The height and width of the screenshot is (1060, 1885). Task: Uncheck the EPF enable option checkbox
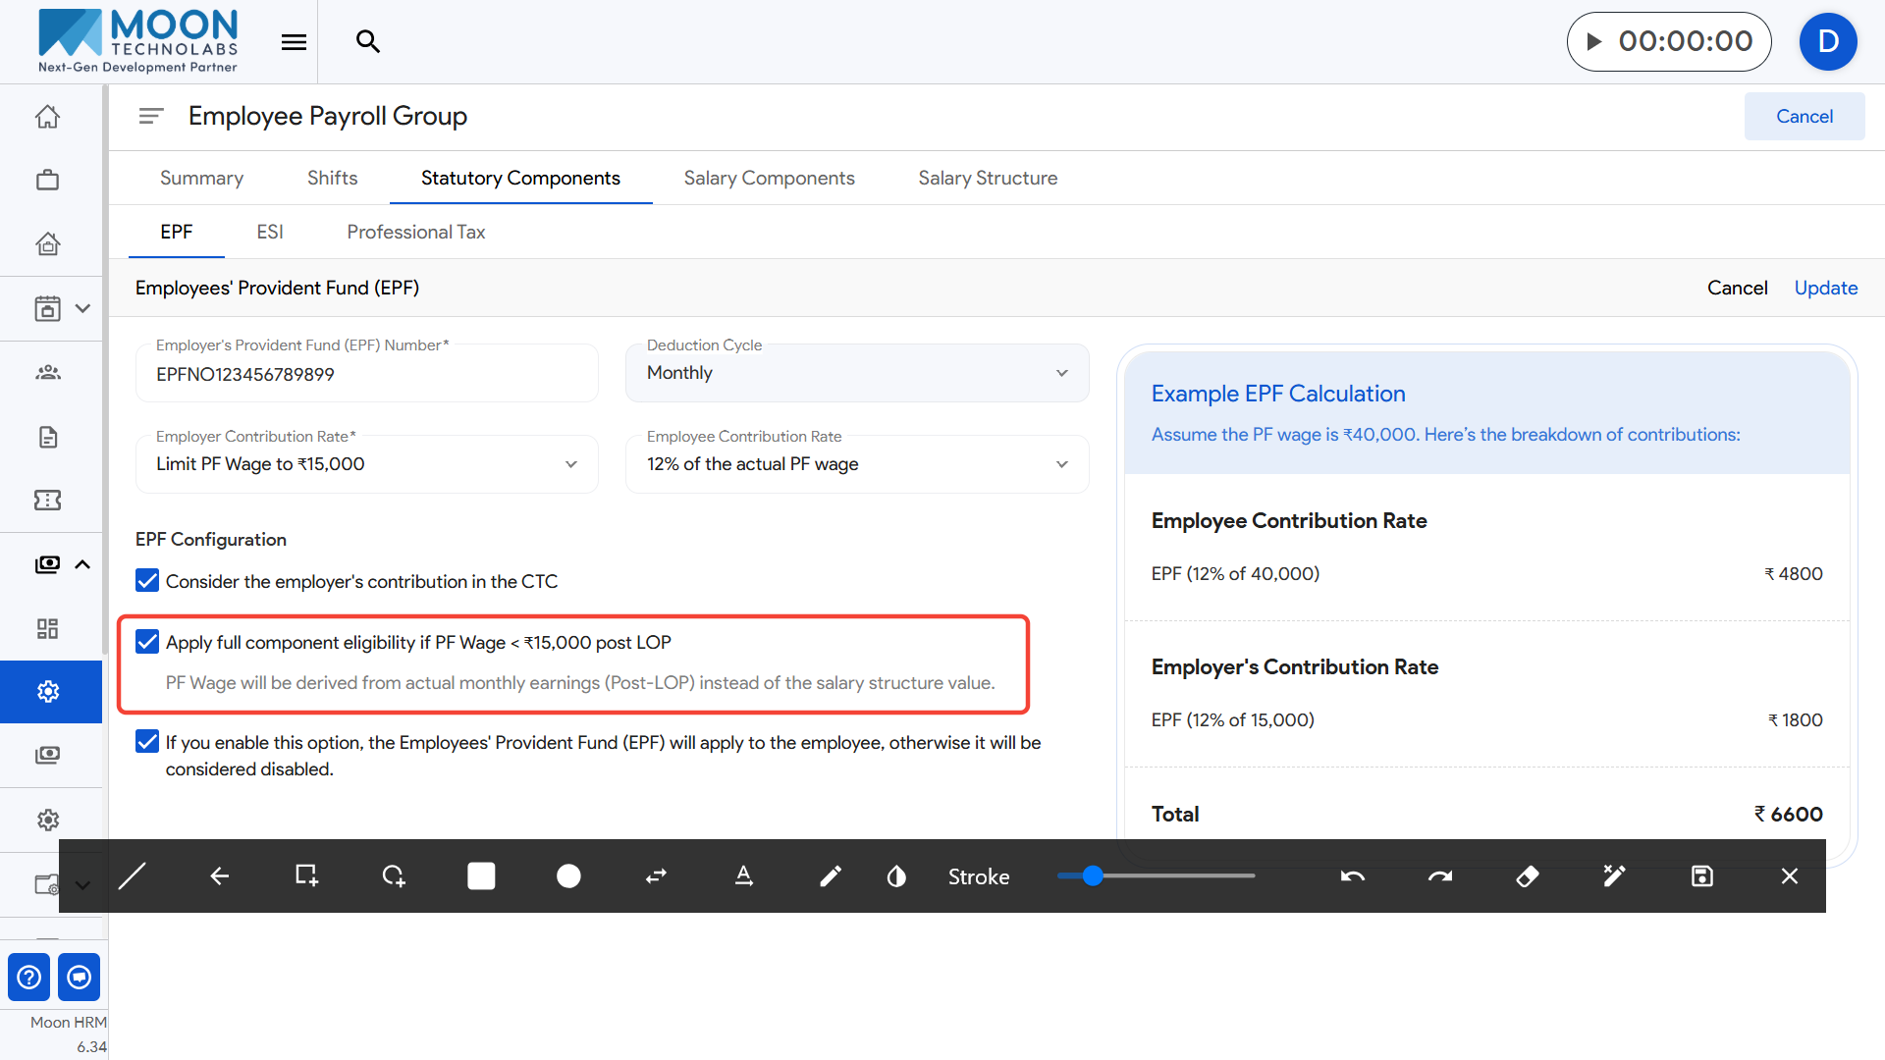(147, 742)
